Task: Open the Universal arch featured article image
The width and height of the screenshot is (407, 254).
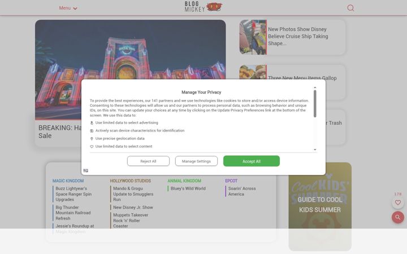Action: [131, 49]
